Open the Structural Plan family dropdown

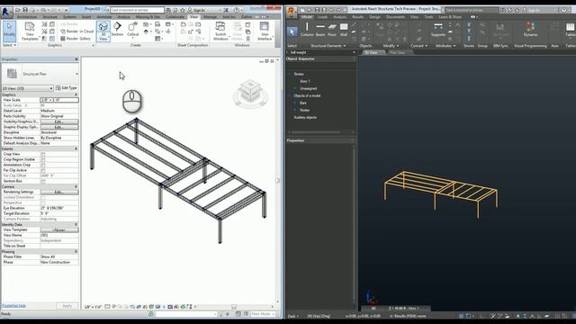point(40,74)
